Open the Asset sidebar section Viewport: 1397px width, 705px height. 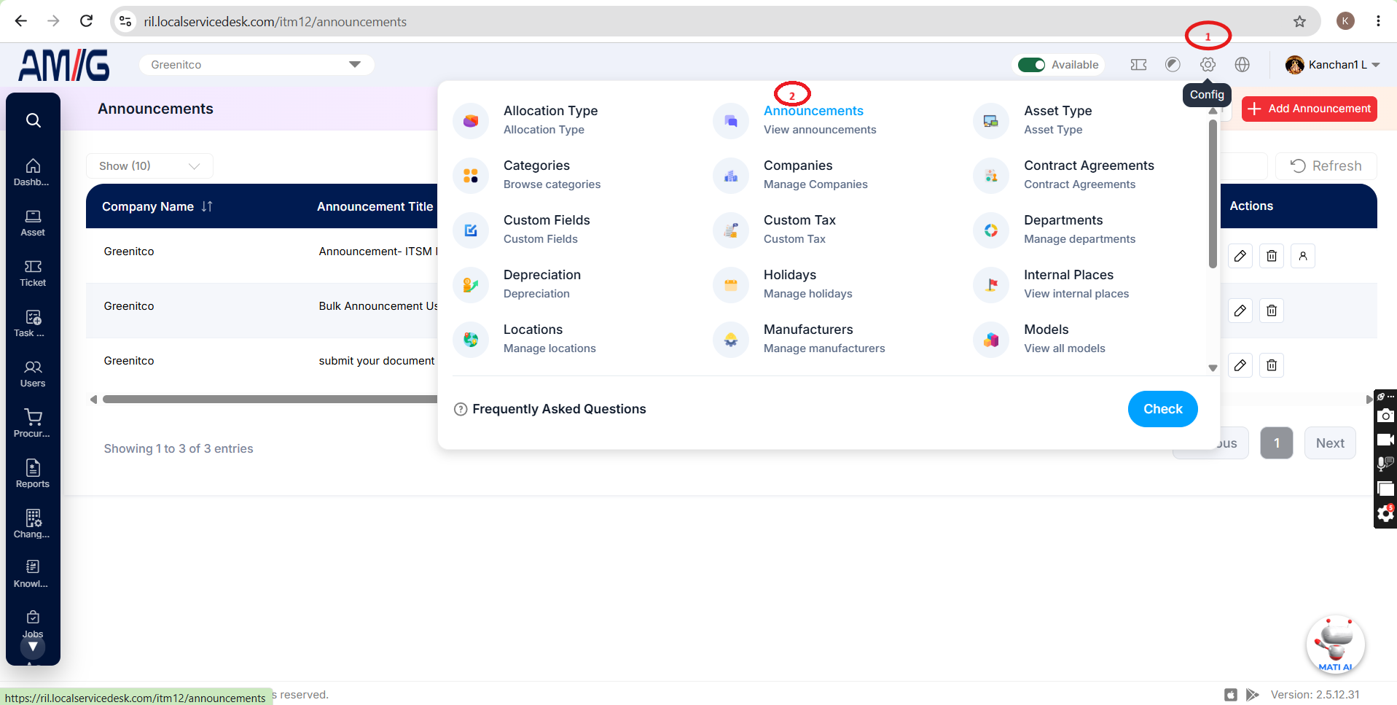point(33,223)
